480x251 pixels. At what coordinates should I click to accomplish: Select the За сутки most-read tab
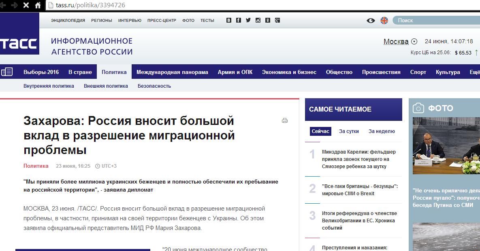click(349, 131)
